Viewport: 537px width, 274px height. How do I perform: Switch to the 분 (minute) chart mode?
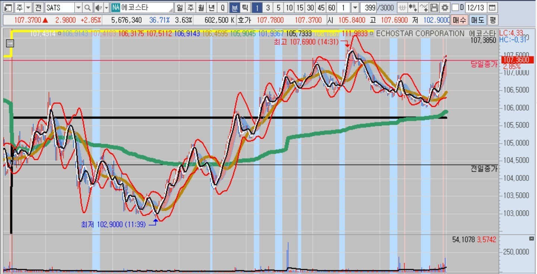[x=234, y=7]
